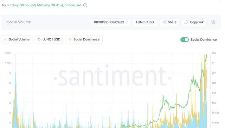
Task: Expand the date picker chevron arrow
Action: tap(127, 22)
